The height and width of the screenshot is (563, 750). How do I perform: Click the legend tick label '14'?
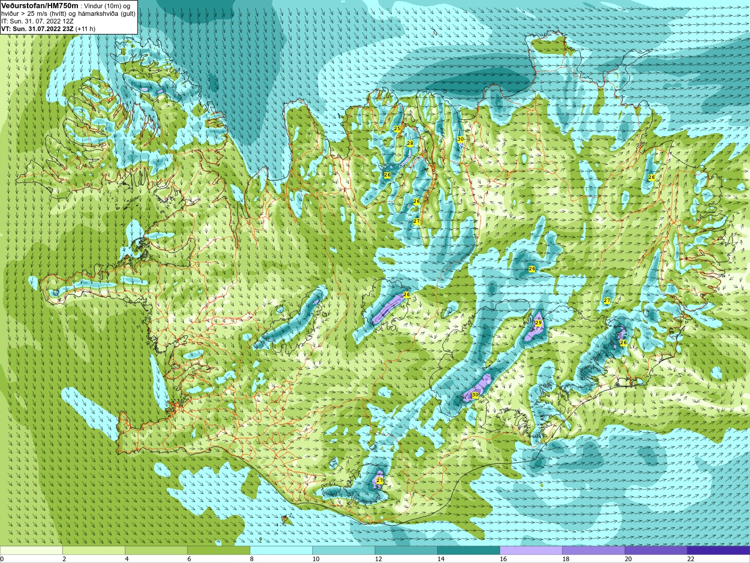441,559
